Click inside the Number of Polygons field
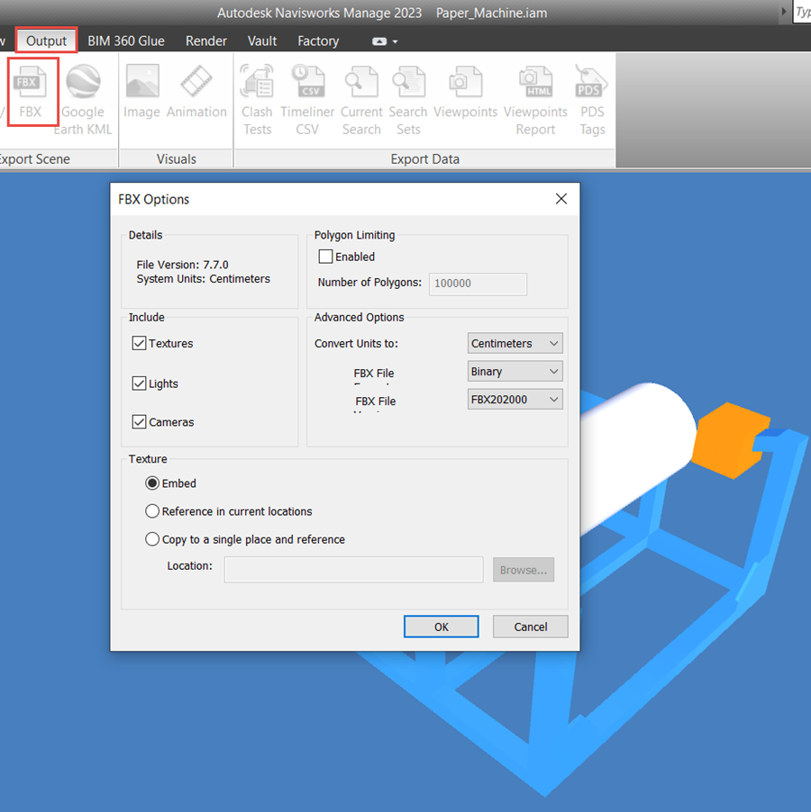Screen dimensions: 811x812 (x=477, y=284)
